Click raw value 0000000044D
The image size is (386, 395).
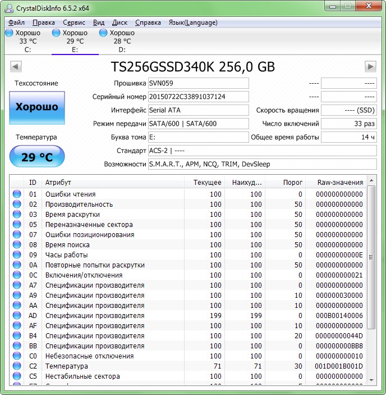tap(339, 336)
